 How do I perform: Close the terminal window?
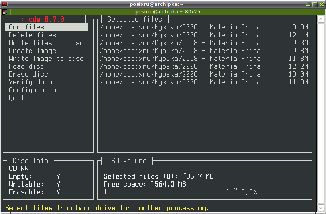(321, 4)
